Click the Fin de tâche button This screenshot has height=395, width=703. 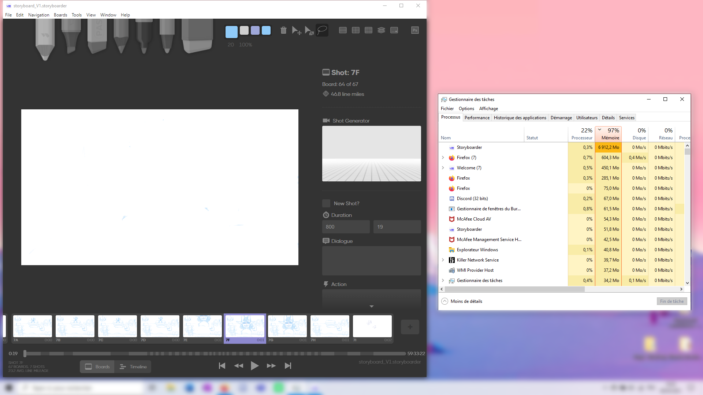(x=672, y=301)
